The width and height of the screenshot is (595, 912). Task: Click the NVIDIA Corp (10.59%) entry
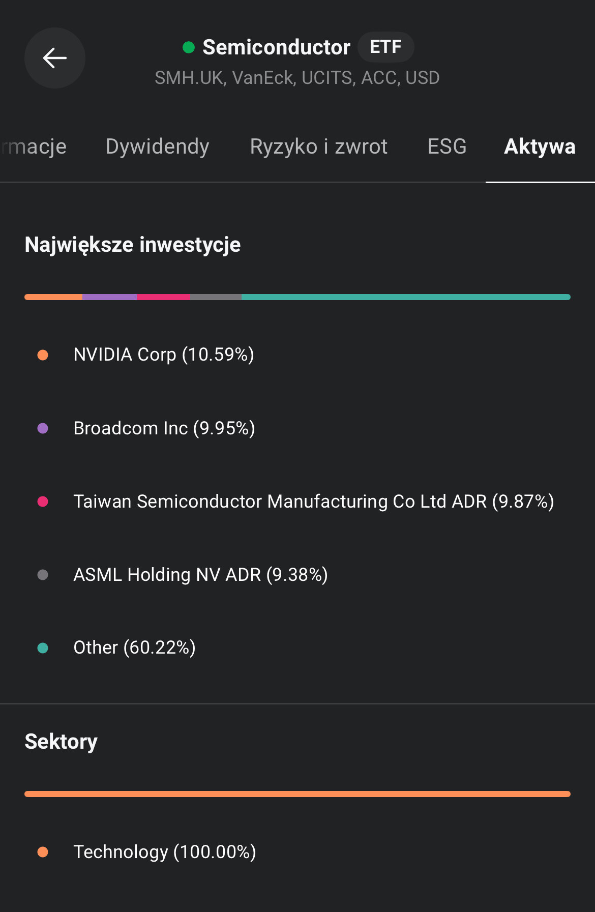pos(164,355)
